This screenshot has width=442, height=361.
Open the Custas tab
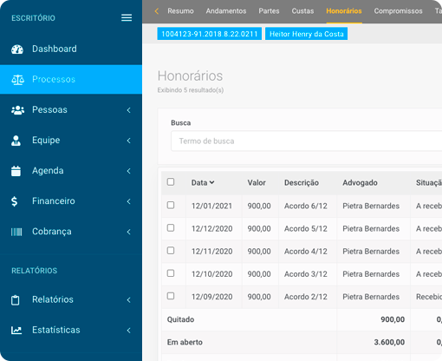point(302,11)
